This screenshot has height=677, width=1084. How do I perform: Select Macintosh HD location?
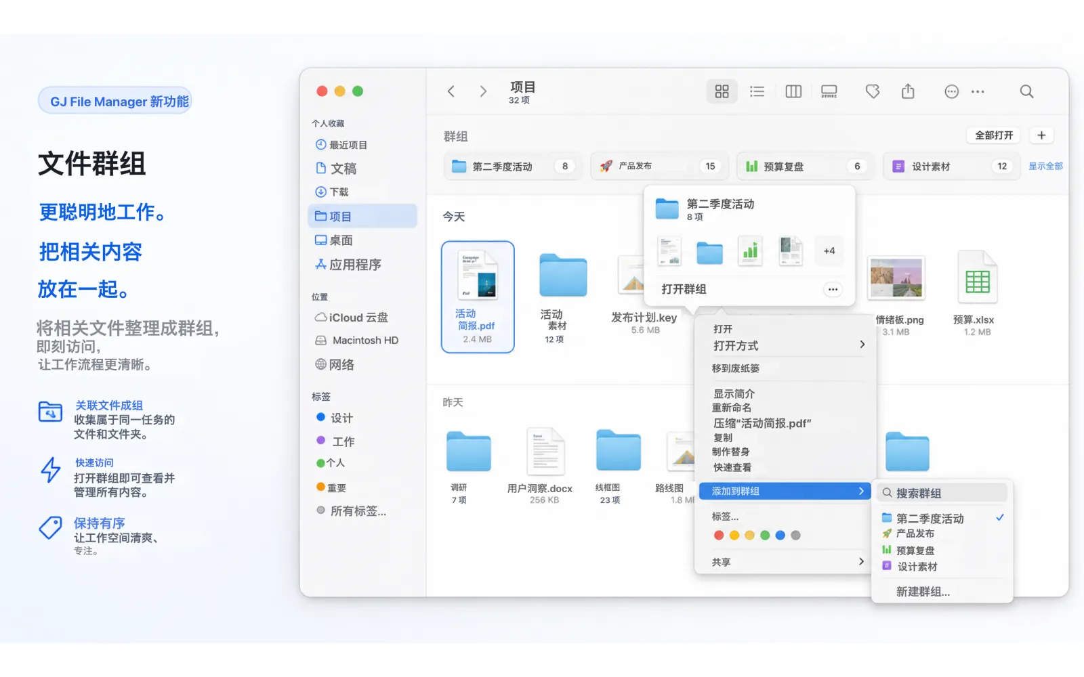click(357, 341)
